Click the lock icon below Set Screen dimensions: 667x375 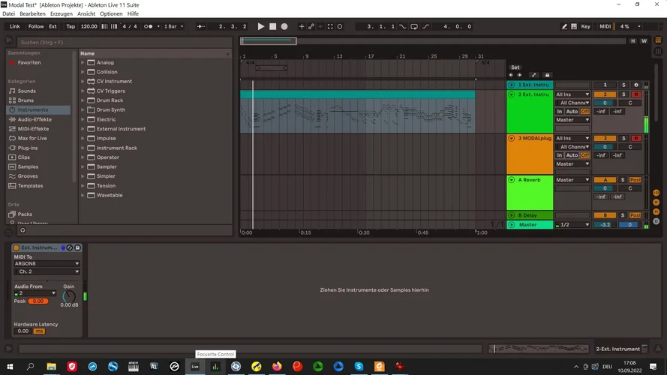pyautogui.click(x=546, y=75)
